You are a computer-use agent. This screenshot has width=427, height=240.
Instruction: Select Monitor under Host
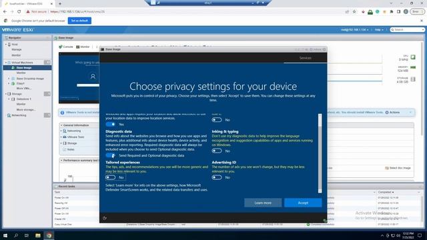[16, 55]
